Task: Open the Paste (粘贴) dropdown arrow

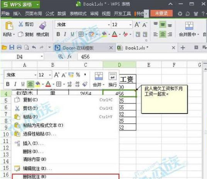Action: click(14, 34)
